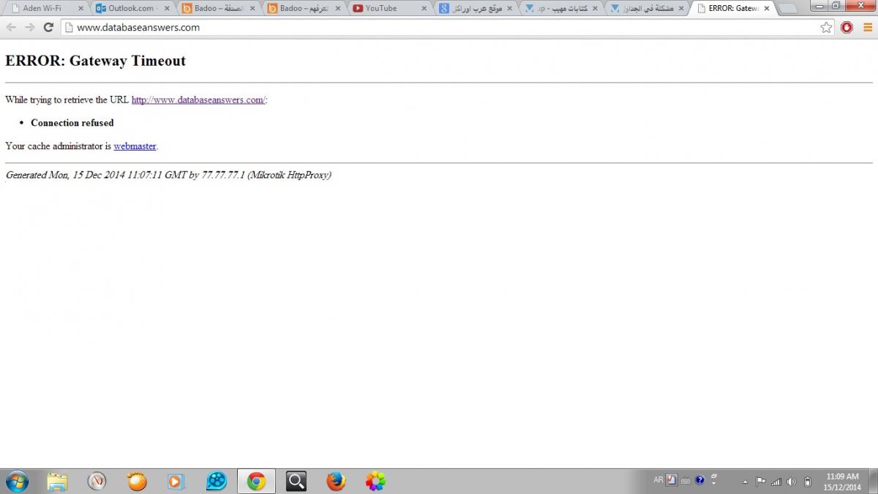Open the volume speaker control

(x=791, y=482)
